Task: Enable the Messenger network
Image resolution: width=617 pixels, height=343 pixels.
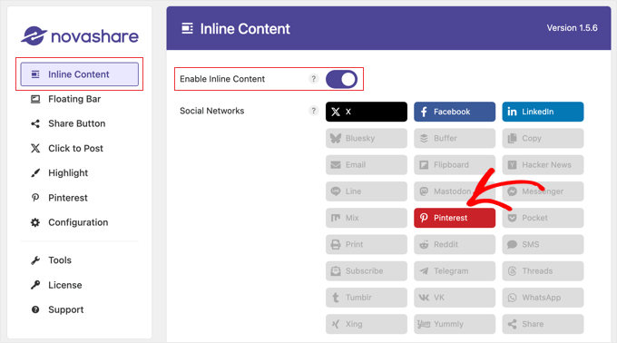Action: click(543, 191)
